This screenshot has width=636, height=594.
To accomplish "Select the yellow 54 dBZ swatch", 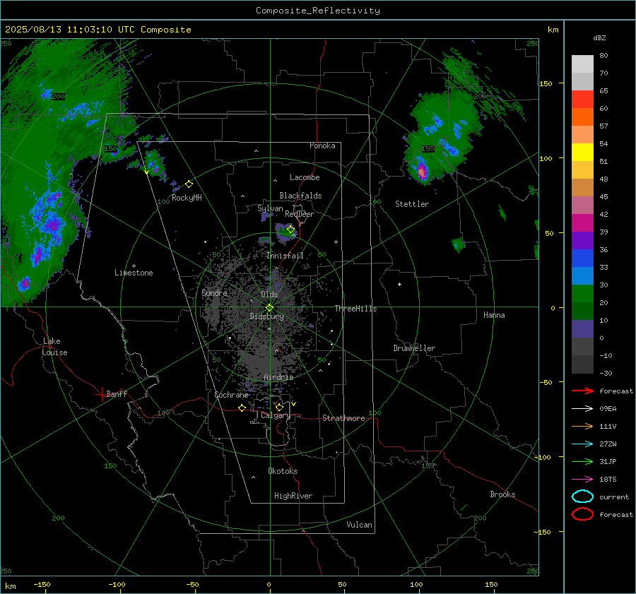I will click(x=582, y=152).
